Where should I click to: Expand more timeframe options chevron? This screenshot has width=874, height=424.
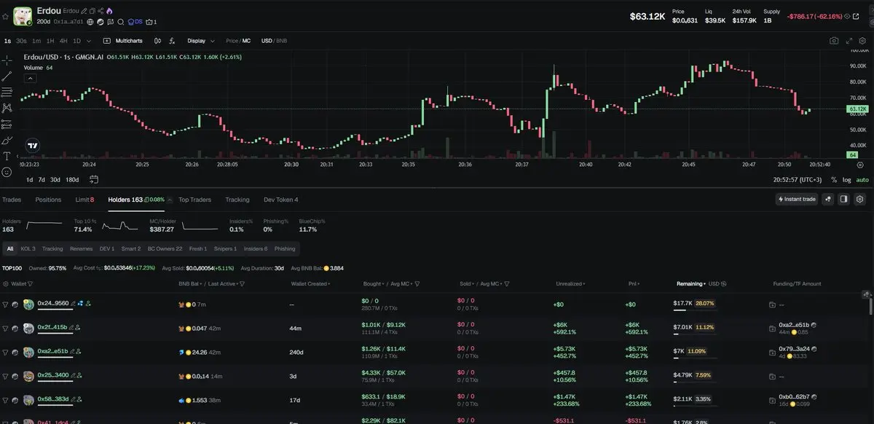[x=89, y=41]
